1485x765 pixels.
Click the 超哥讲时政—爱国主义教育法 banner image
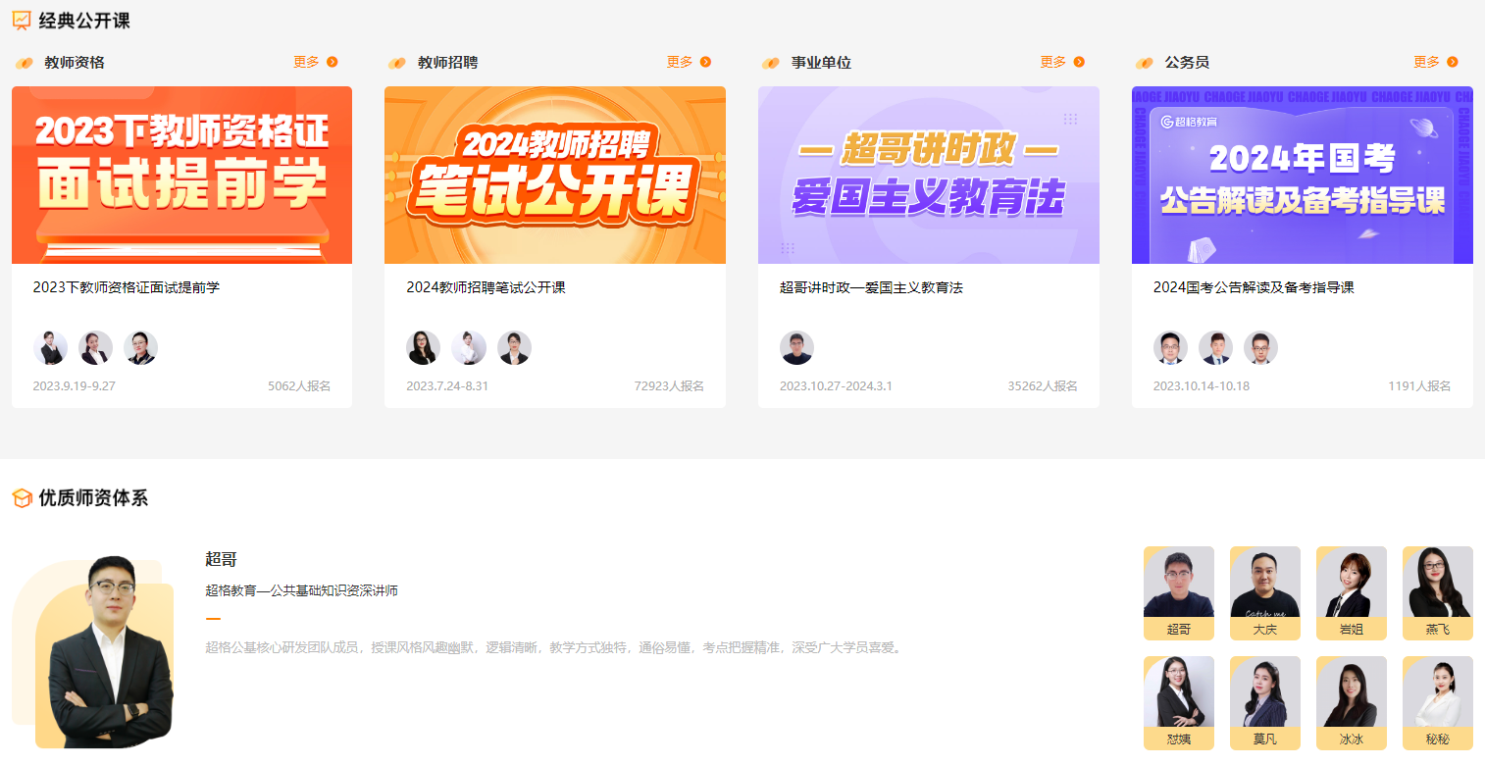tap(929, 175)
